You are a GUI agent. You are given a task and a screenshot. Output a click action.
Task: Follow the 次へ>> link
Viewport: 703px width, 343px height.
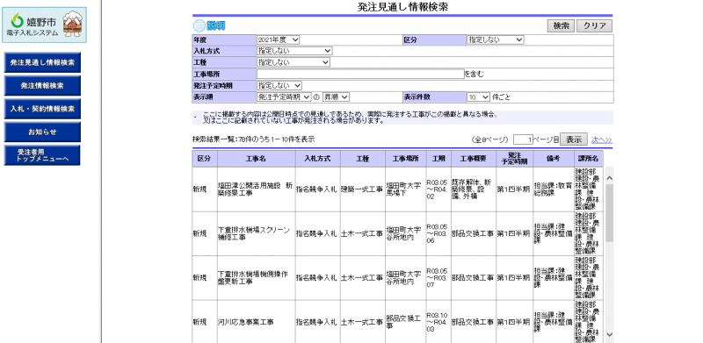(602, 139)
